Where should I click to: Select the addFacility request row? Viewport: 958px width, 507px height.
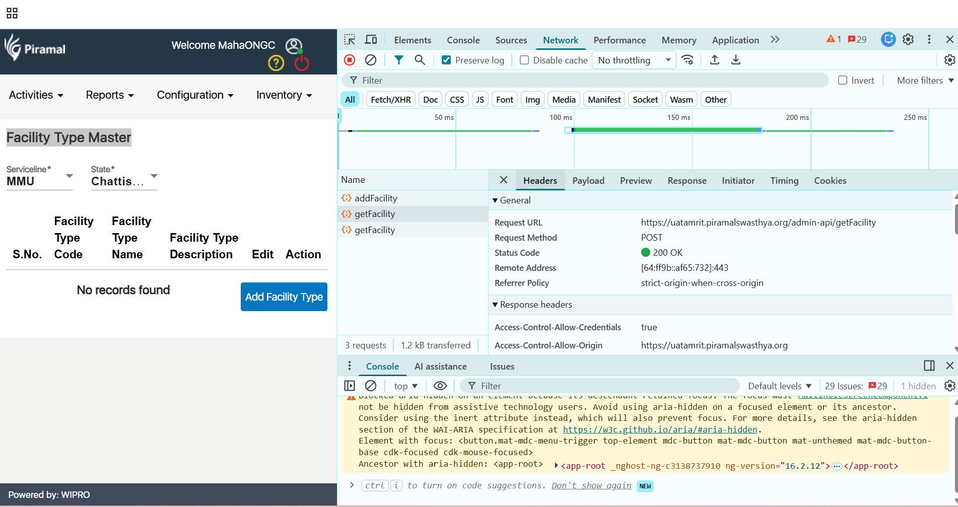tap(376, 198)
